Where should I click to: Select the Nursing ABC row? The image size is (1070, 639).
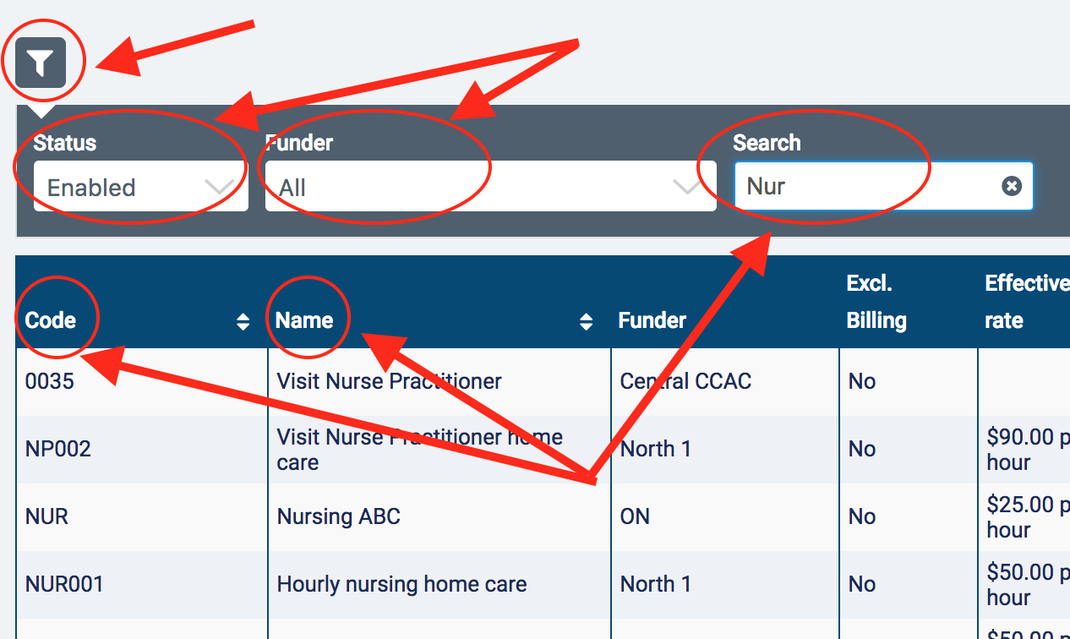339,516
